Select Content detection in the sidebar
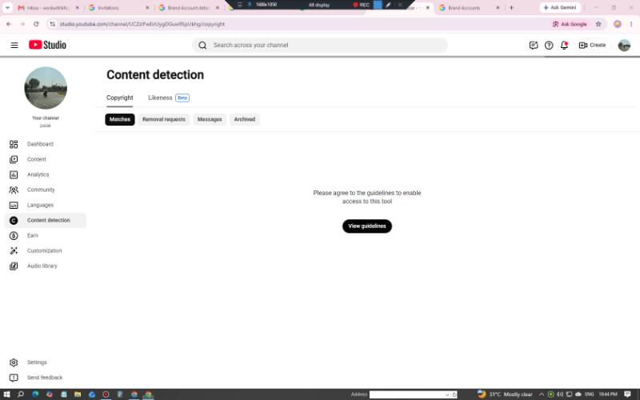 (x=46, y=221)
